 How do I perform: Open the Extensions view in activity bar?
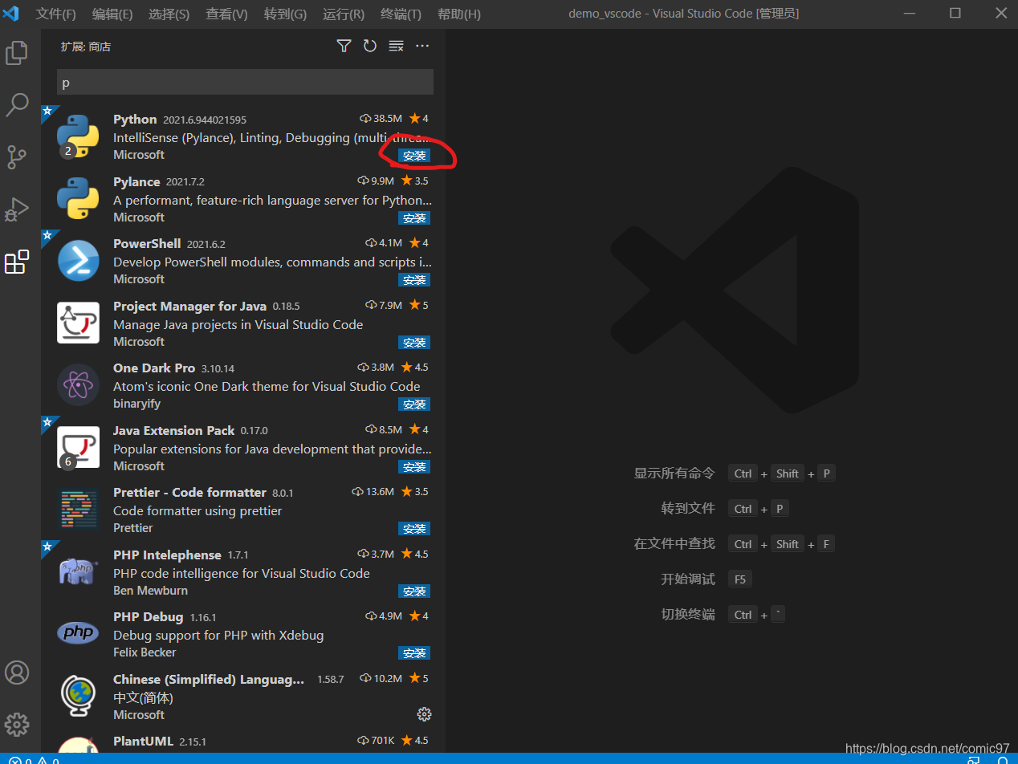coord(17,262)
